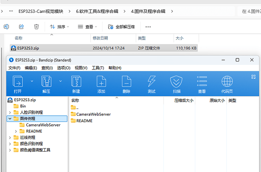The height and width of the screenshot is (172, 261).
Task: Open the 文件(F) menu
Action: pos(14,68)
